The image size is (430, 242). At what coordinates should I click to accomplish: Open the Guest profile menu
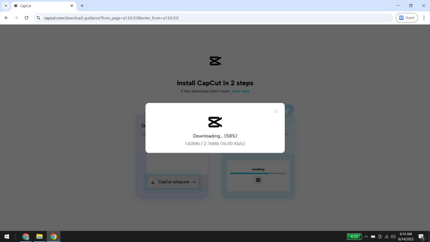coord(406,18)
